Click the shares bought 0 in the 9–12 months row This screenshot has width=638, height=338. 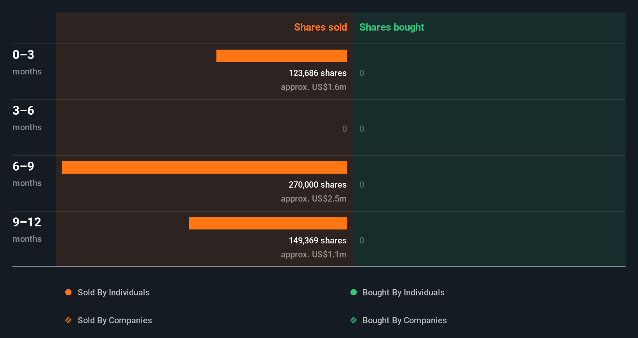click(x=362, y=240)
